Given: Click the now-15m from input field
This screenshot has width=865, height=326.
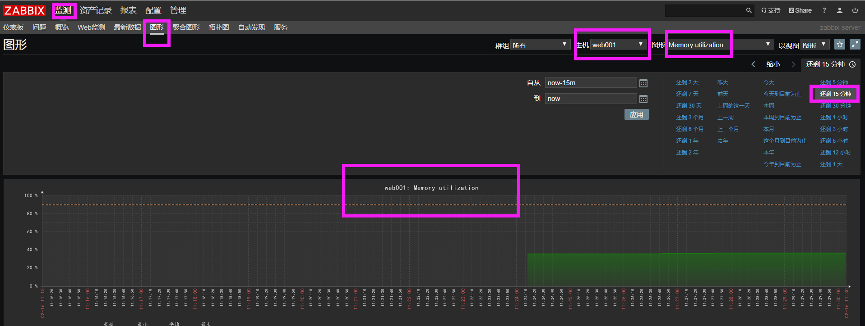Looking at the screenshot, I should 591,83.
